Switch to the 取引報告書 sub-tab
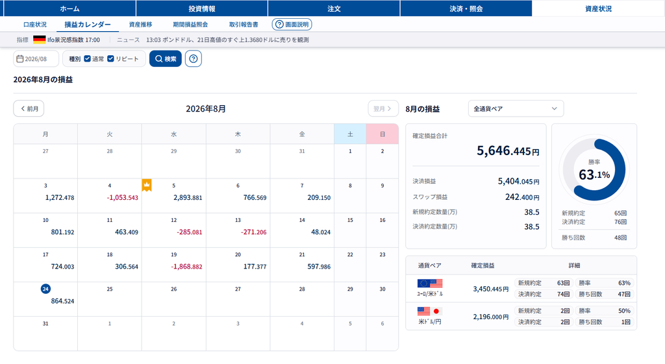 pos(244,25)
